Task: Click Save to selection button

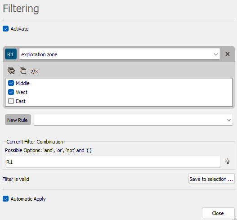Action: tap(211, 179)
